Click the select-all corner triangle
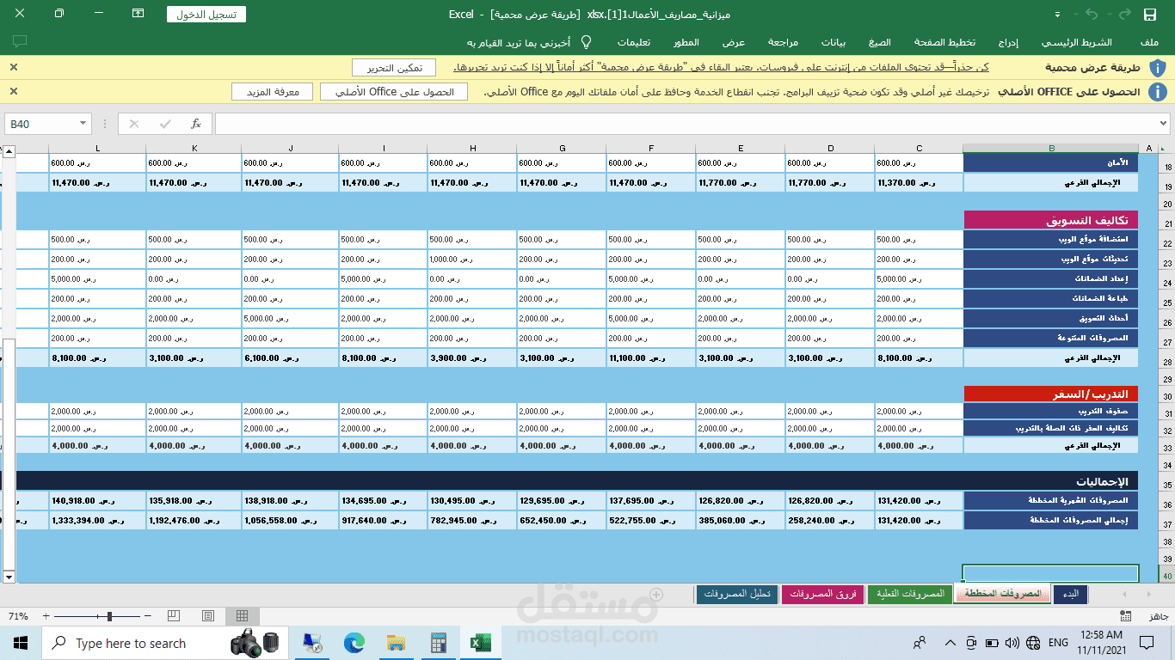This screenshot has width=1175, height=660. [x=1164, y=149]
